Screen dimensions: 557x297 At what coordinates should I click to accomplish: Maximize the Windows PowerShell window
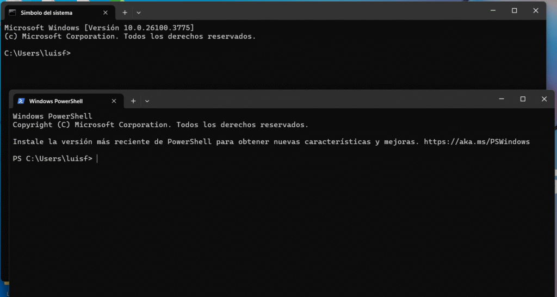point(523,99)
